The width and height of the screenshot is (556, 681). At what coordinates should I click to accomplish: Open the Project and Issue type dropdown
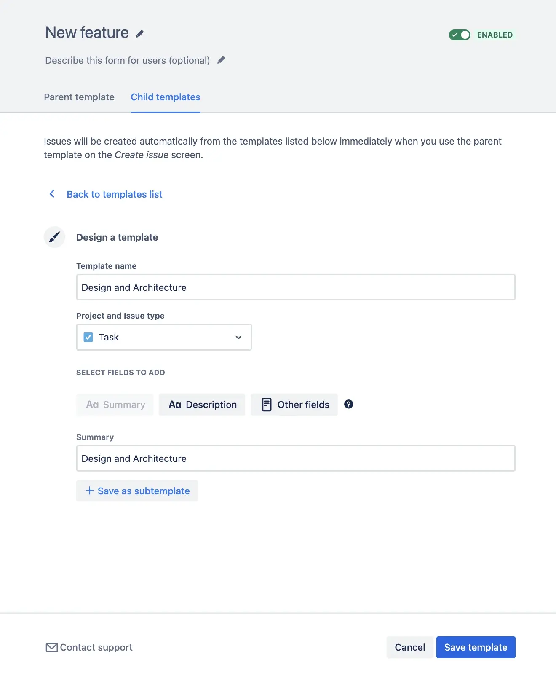tap(164, 337)
